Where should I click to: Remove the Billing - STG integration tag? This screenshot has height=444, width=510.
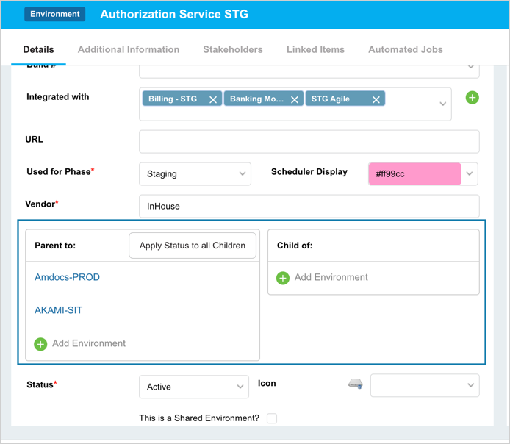213,99
